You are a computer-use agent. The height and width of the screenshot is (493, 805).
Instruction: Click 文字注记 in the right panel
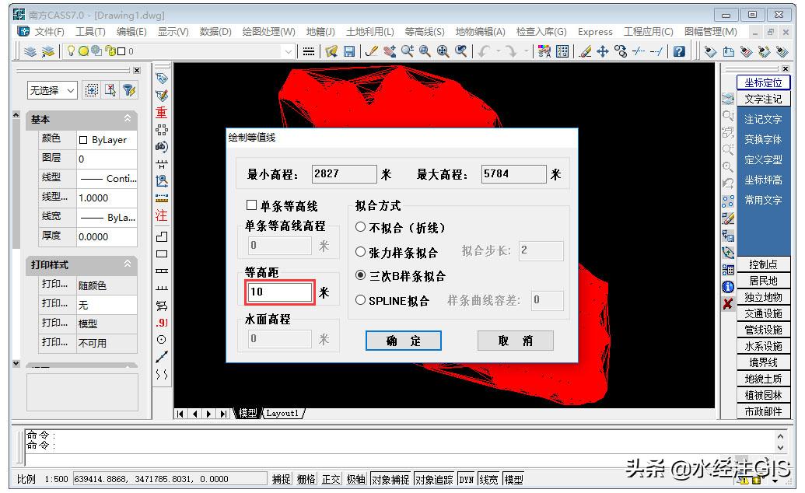pos(763,98)
